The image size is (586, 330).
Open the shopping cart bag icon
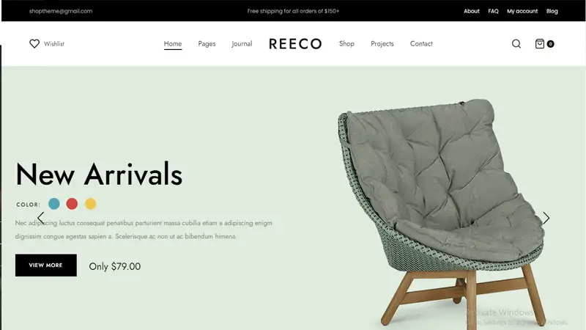tap(540, 44)
